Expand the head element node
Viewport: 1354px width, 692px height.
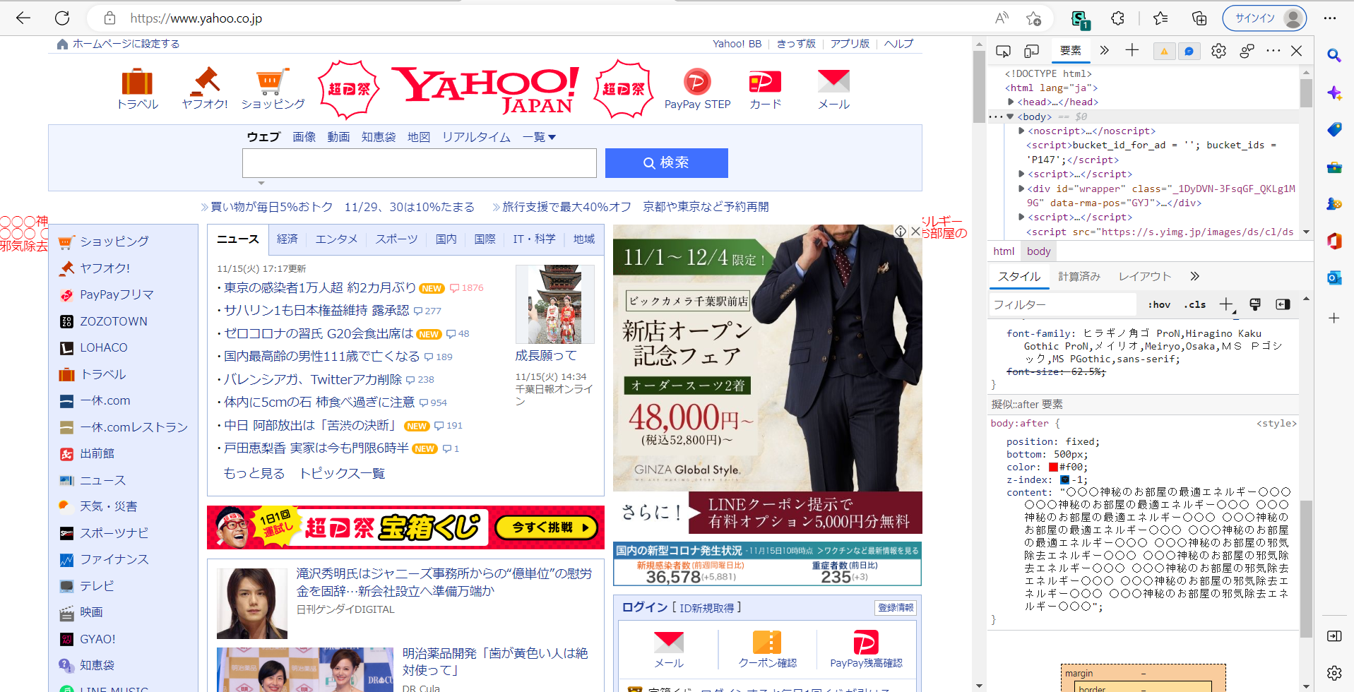tap(1011, 102)
